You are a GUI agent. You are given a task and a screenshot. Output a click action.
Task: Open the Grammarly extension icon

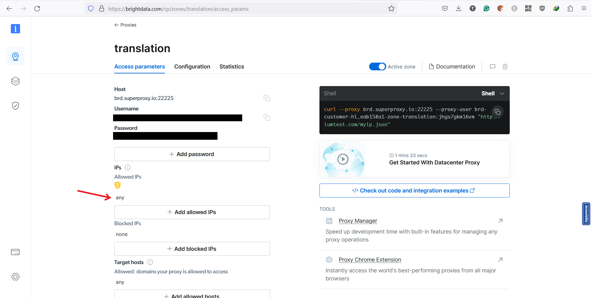point(486,8)
